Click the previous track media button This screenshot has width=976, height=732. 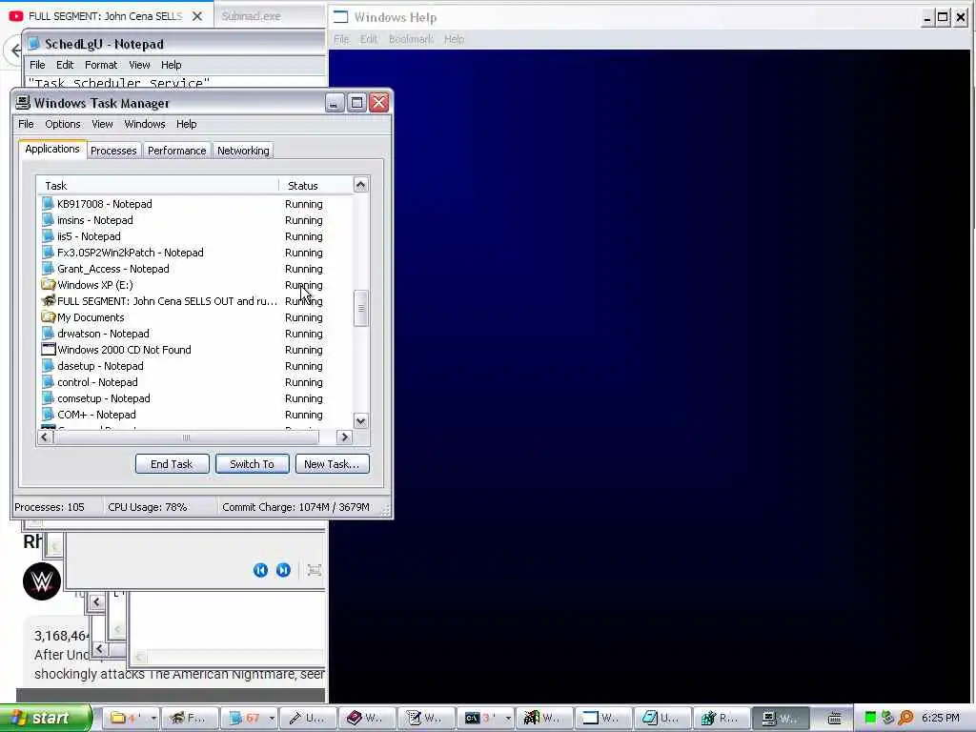pyautogui.click(x=261, y=570)
